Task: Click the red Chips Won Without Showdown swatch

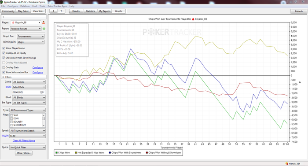Action: 147,153
